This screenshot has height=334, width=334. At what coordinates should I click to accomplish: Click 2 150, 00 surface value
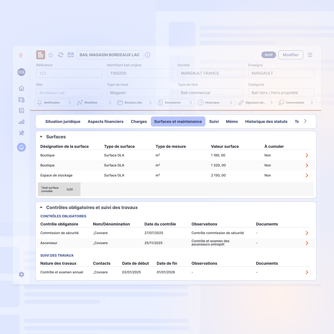[218, 175]
